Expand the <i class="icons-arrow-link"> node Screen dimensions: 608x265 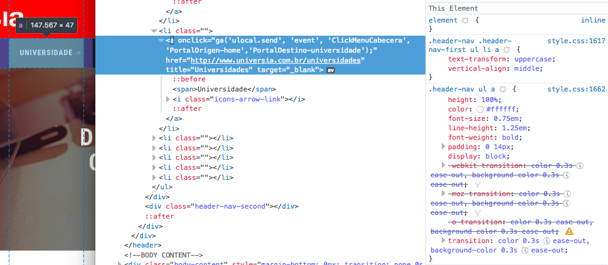(168, 99)
